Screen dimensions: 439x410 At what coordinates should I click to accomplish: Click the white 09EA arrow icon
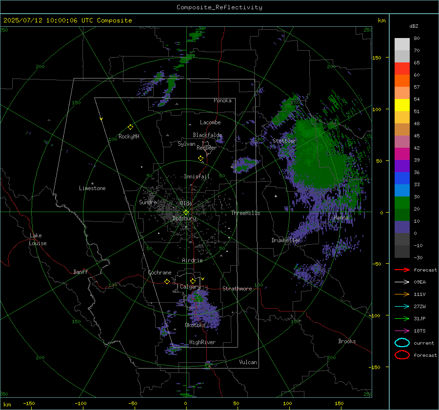point(402,282)
